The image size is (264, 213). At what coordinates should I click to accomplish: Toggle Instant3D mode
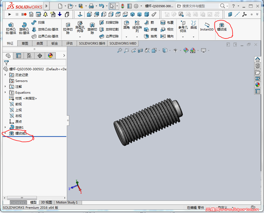207,27
